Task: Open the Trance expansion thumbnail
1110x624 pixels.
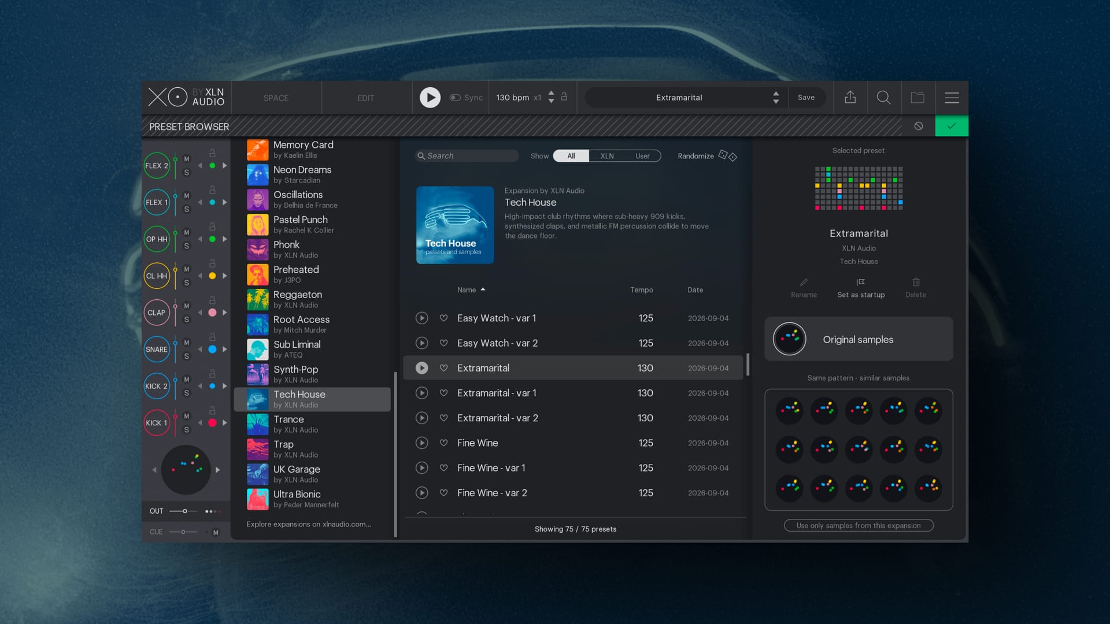Action: click(258, 424)
